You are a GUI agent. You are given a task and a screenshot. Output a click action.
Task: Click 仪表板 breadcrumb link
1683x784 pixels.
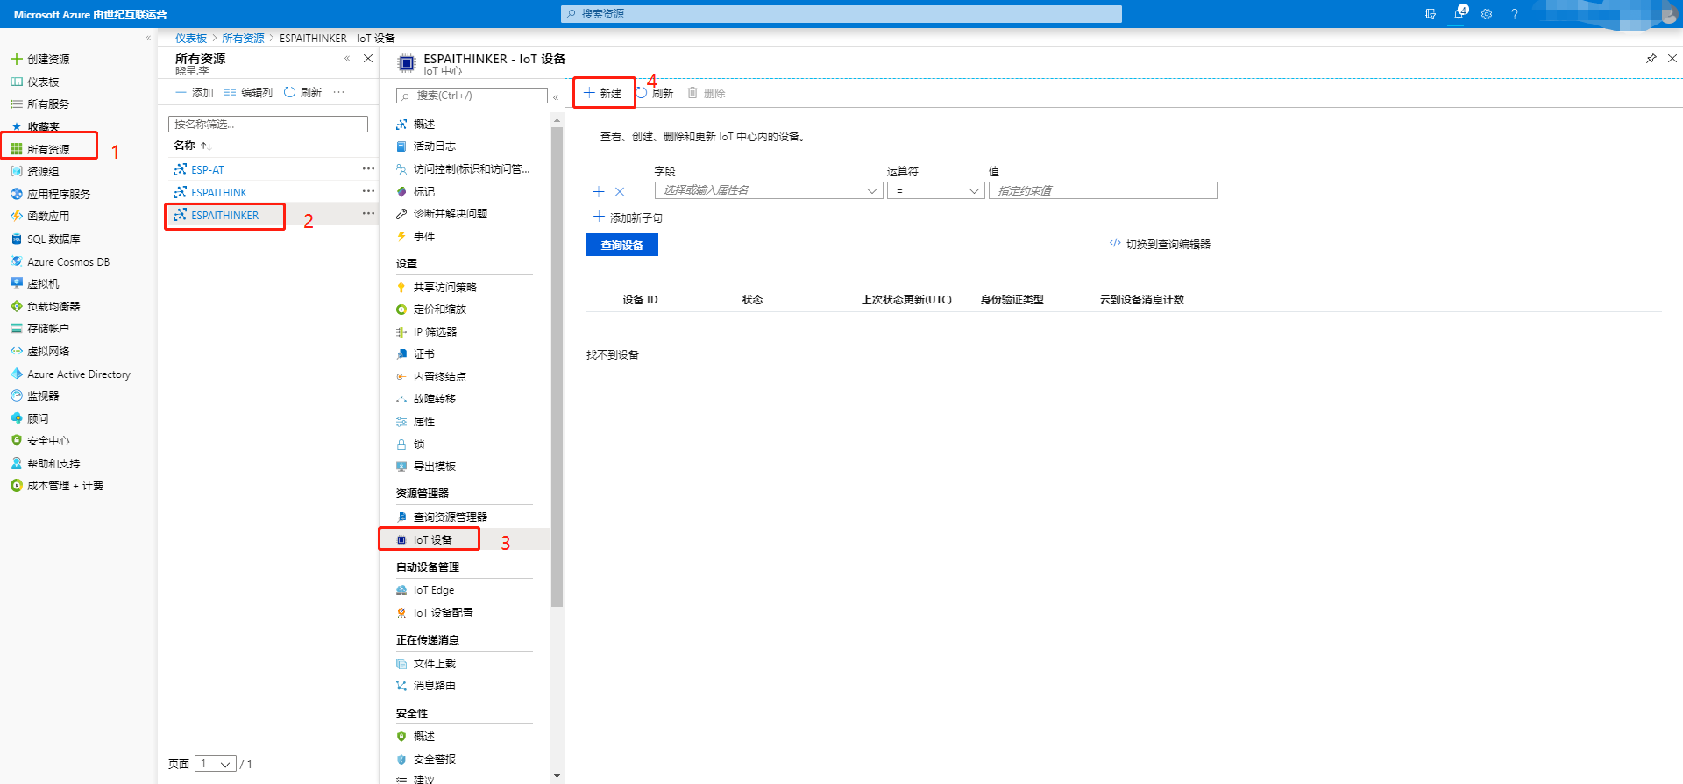(x=190, y=38)
